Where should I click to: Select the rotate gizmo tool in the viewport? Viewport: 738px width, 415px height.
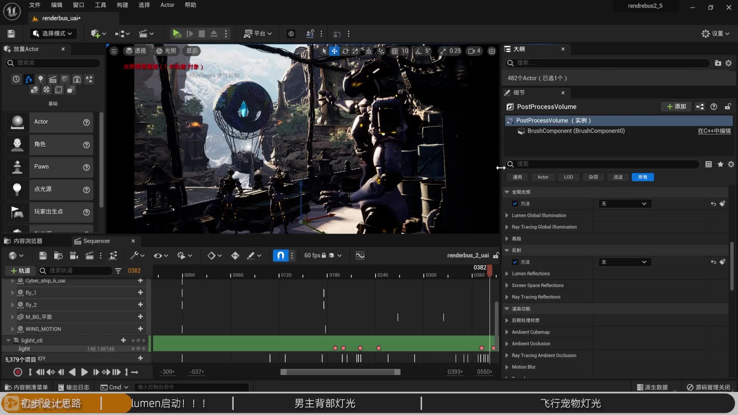point(345,51)
